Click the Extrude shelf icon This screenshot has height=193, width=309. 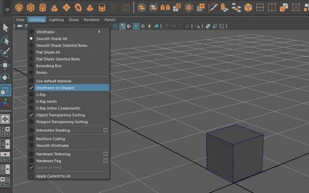click(x=224, y=8)
